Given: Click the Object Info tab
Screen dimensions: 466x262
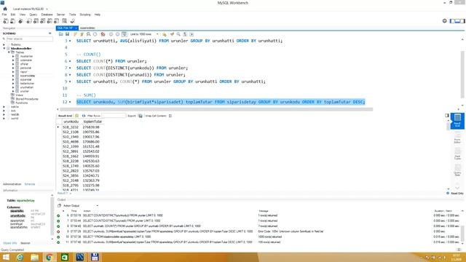Looking at the screenshot, I should point(9,243).
